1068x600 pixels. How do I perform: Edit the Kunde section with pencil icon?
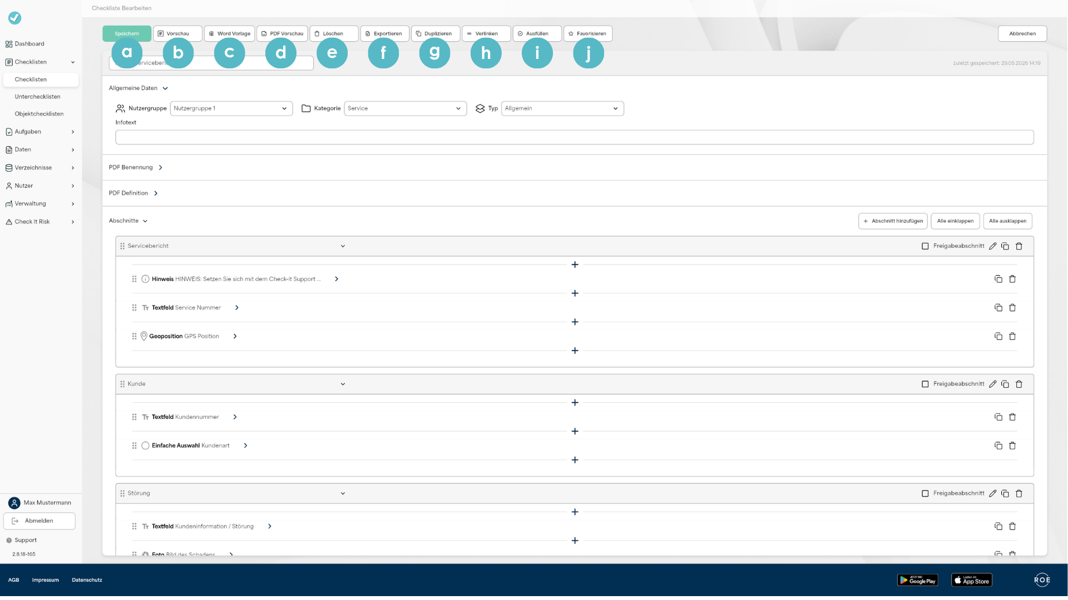(992, 384)
